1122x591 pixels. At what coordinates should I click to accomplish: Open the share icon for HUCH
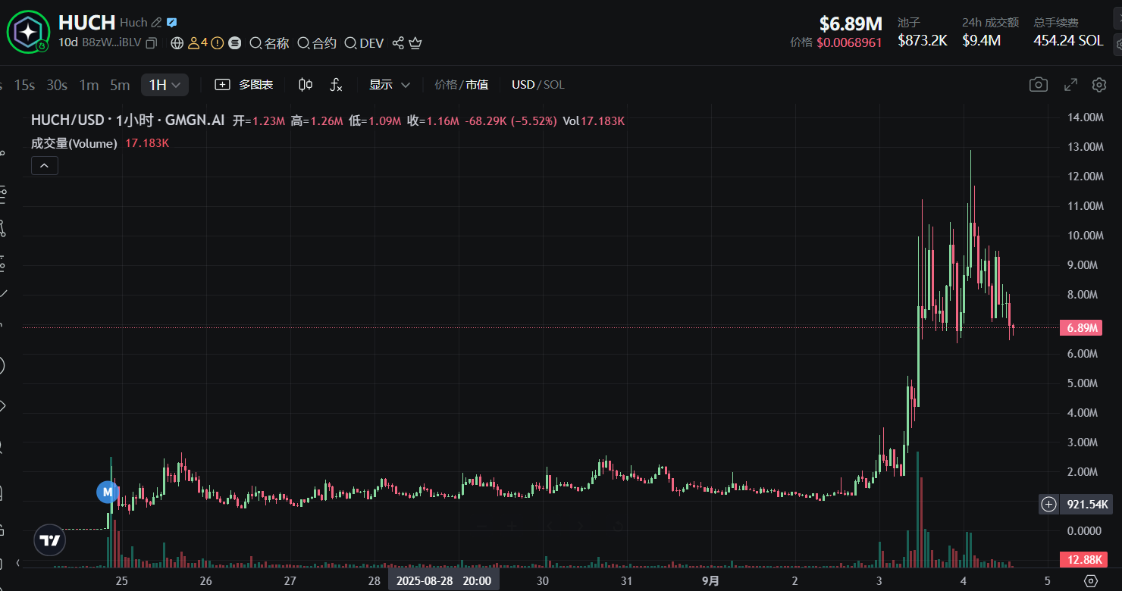398,43
